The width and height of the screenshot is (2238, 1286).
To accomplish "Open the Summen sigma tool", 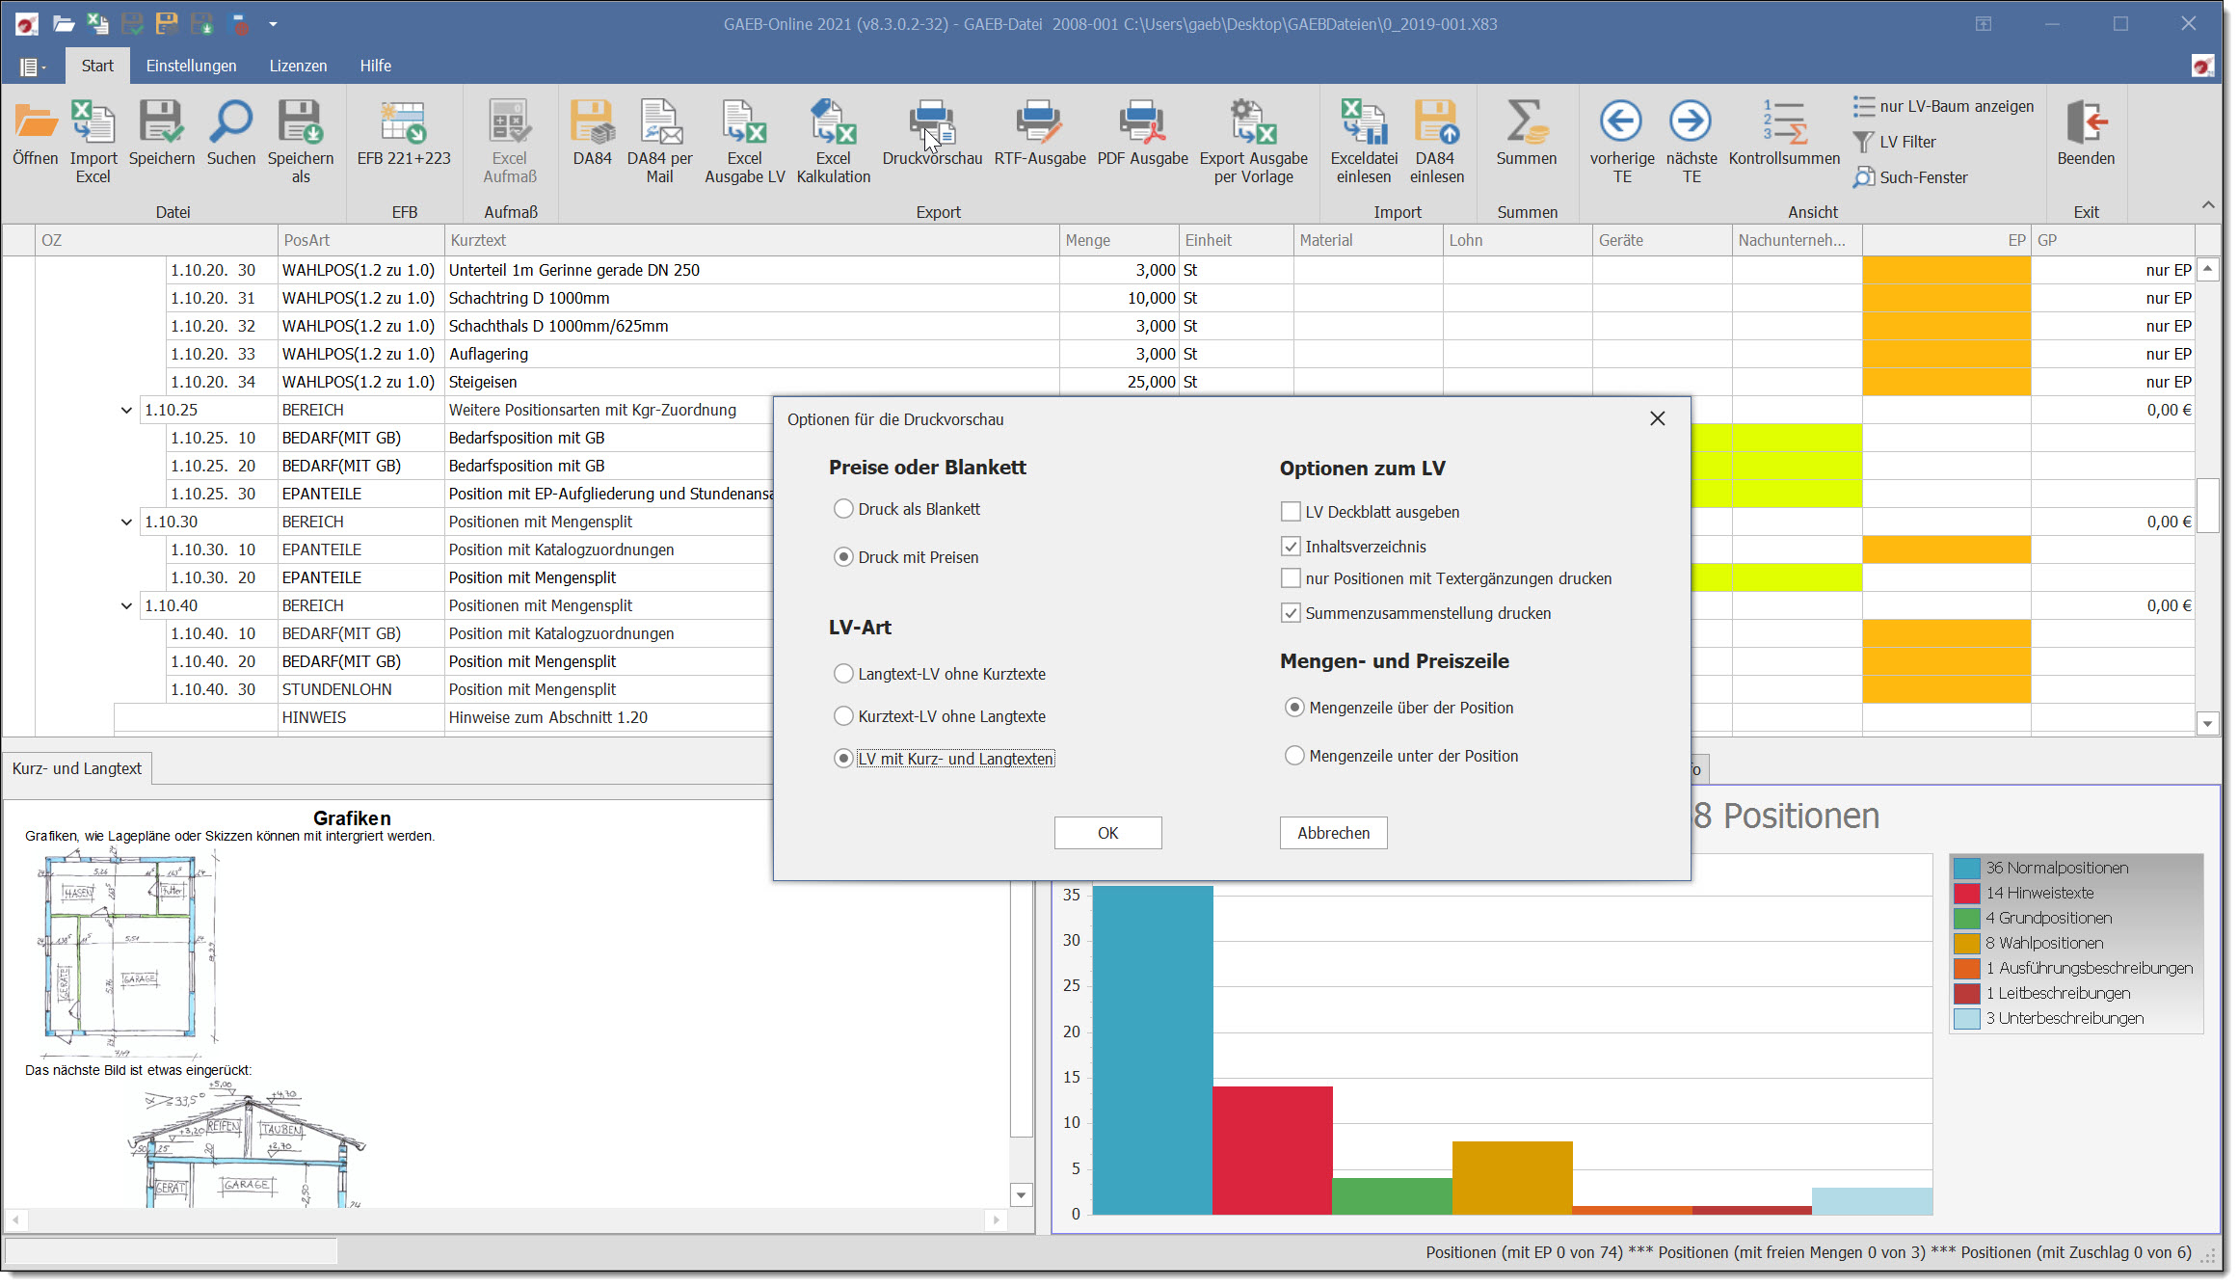I will pos(1527,134).
